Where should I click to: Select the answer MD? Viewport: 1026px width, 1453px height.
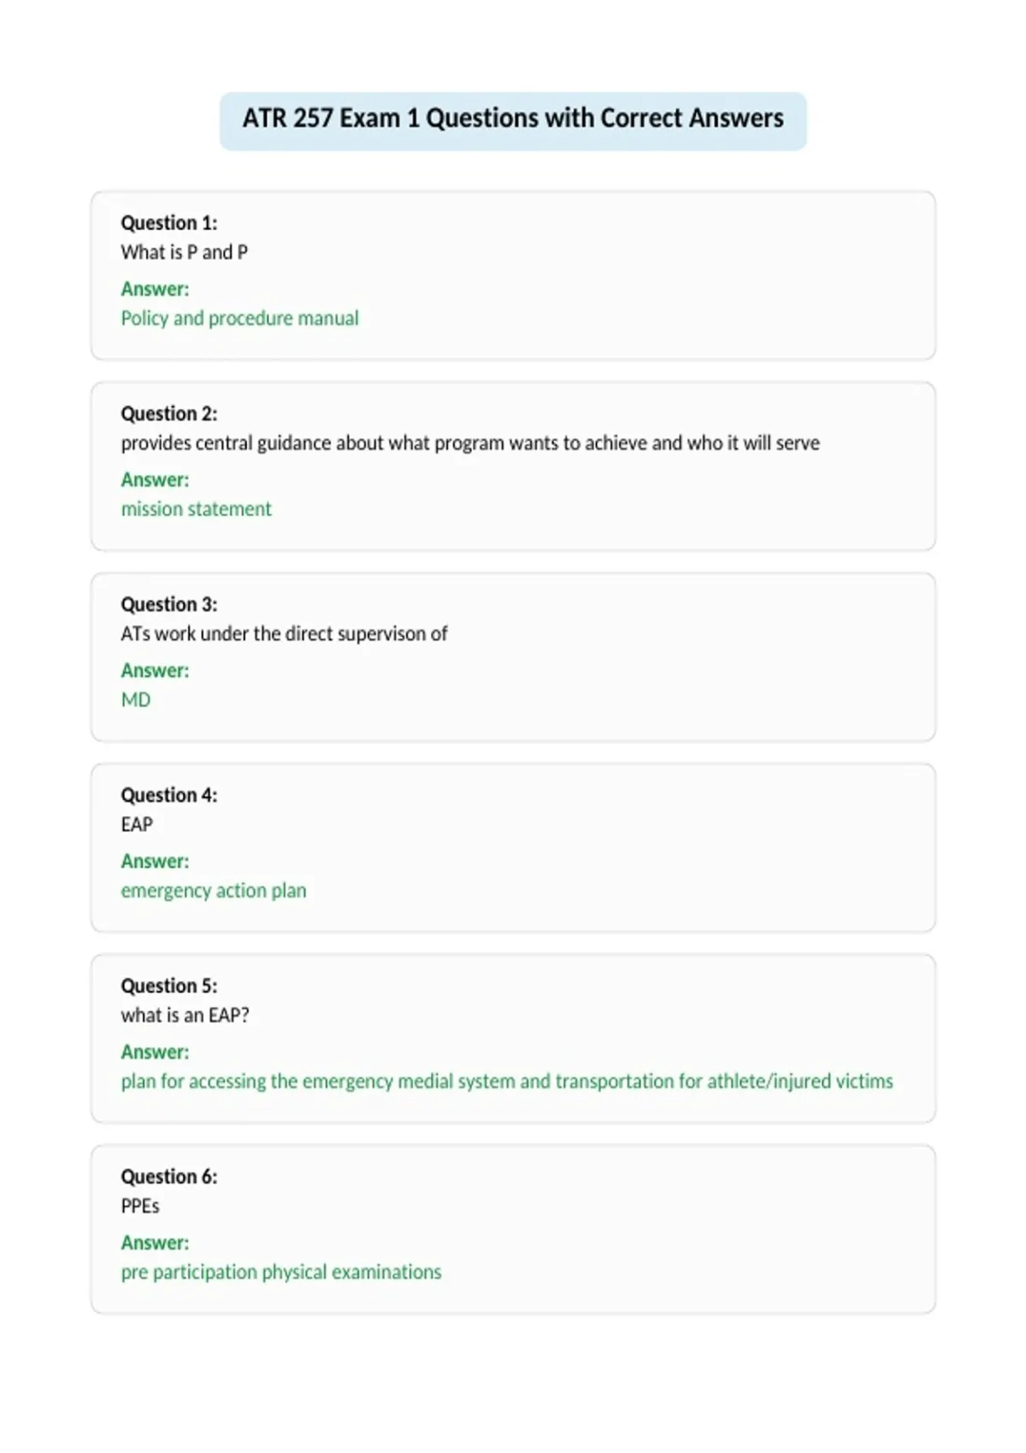(136, 699)
